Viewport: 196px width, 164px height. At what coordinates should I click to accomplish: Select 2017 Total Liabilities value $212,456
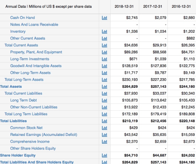coord(159,121)
